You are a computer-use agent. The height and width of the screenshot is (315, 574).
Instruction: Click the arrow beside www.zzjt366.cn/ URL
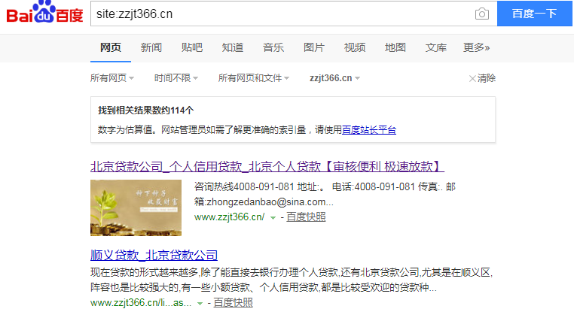coord(273,217)
